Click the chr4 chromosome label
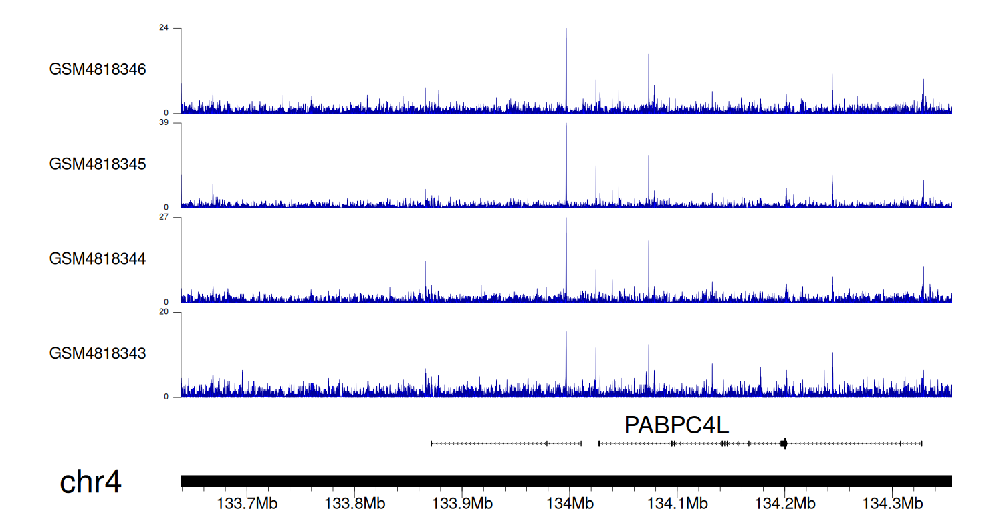1003x521 pixels. point(90,482)
